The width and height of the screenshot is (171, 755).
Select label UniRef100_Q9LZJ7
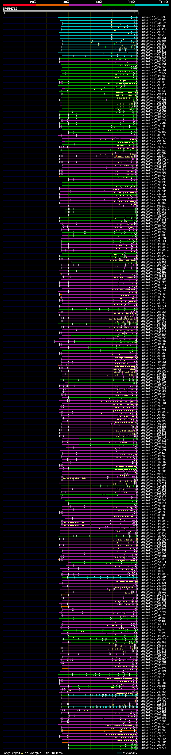pos(153,138)
